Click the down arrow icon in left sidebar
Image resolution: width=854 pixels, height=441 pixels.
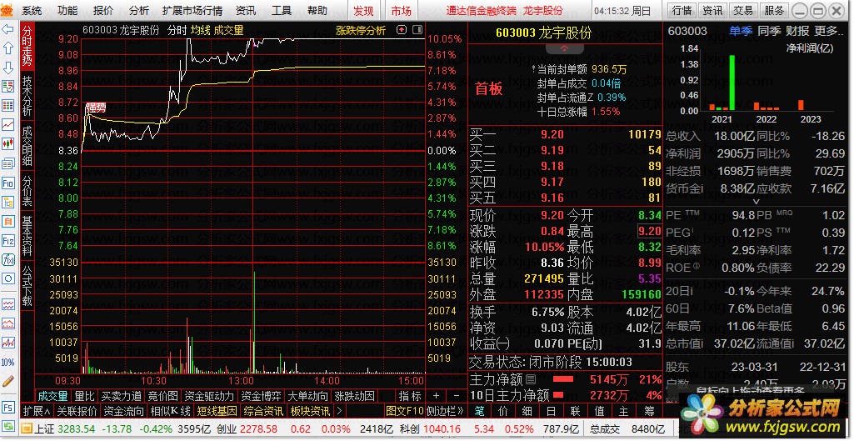point(8,68)
